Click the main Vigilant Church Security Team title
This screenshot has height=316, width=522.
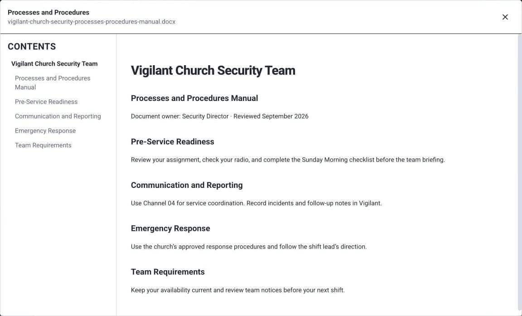tap(213, 70)
